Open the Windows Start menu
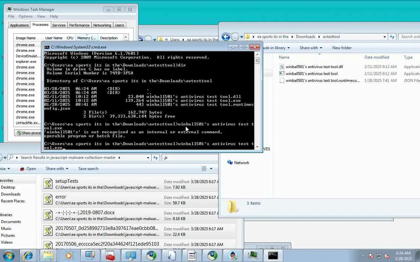 click(9, 255)
